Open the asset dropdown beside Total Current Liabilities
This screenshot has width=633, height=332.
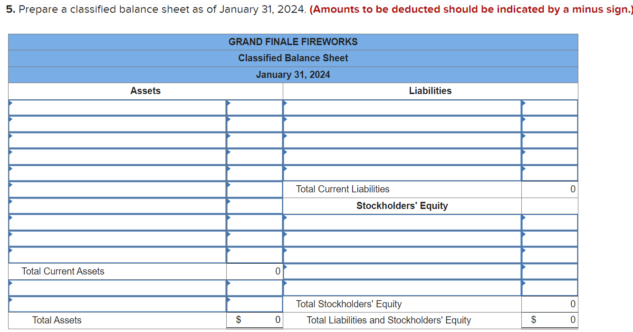click(x=117, y=189)
